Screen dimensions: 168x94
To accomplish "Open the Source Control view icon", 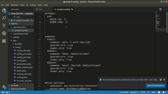I will (4, 26).
